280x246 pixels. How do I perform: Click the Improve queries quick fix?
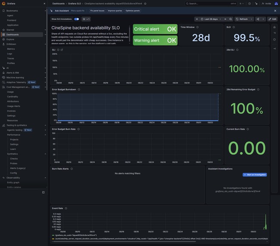click(x=115, y=11)
